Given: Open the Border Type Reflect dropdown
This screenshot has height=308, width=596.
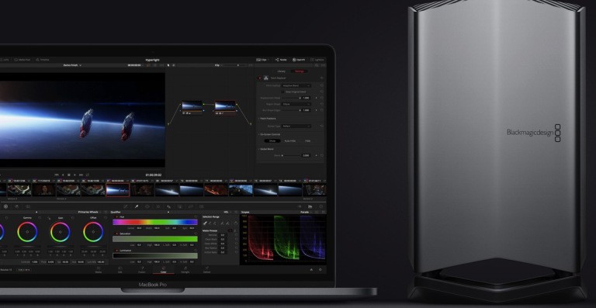Looking at the screenshot, I should click(x=296, y=126).
